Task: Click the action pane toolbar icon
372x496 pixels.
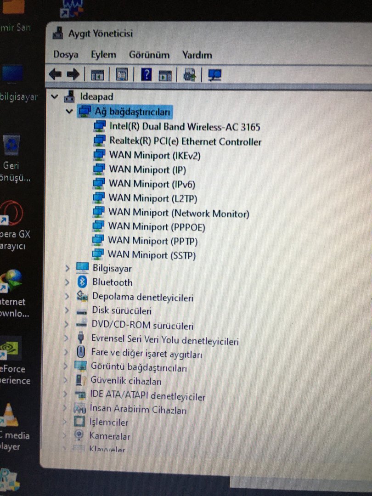Action: click(x=165, y=75)
